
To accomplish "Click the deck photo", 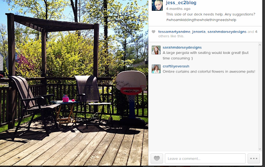I will pos(74,83).
